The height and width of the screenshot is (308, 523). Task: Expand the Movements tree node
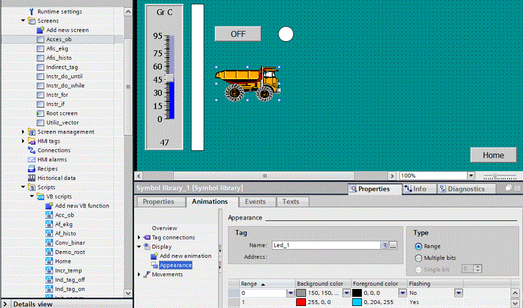(139, 275)
